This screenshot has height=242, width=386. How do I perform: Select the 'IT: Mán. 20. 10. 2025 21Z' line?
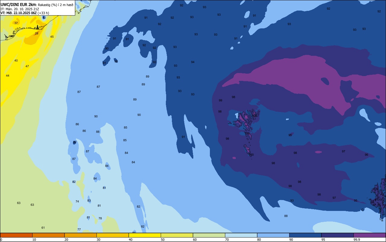tap(20, 9)
